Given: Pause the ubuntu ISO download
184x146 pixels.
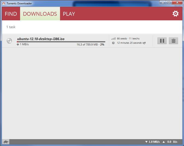Looking at the screenshot, I should [x=162, y=41].
